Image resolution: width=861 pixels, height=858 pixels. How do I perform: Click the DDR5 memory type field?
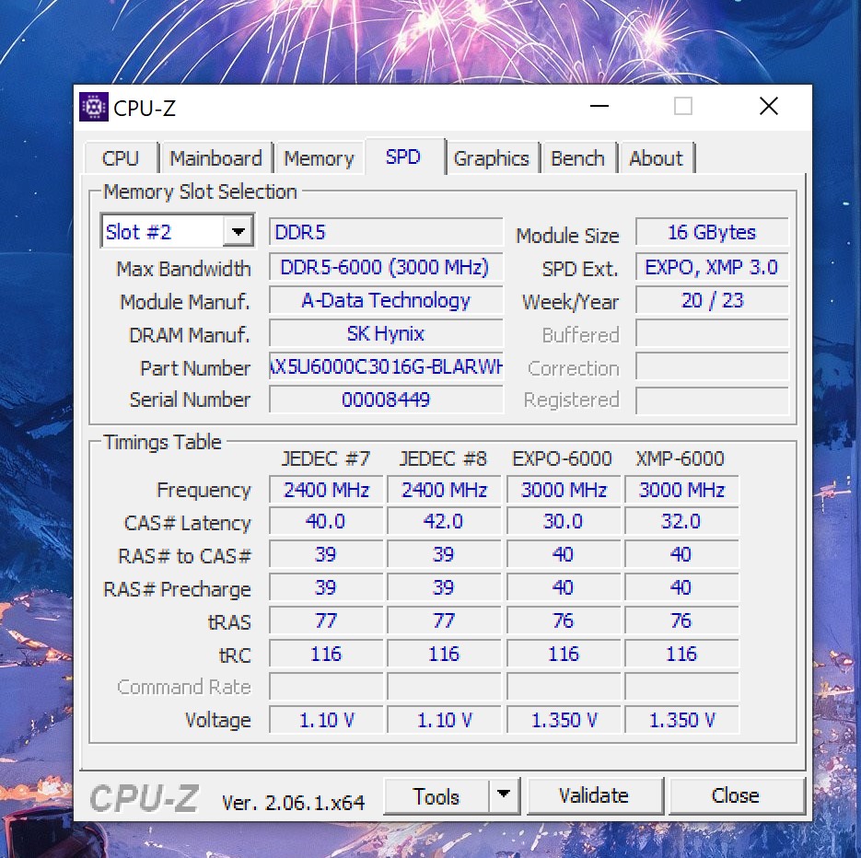pyautogui.click(x=386, y=232)
